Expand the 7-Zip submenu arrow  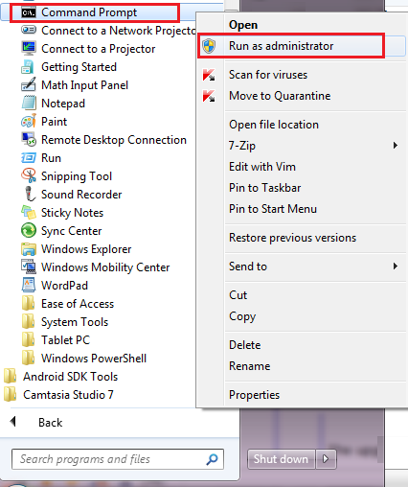click(x=396, y=146)
